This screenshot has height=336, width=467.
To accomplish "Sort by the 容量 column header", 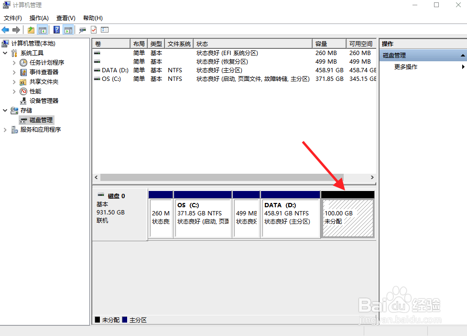I will pos(329,44).
